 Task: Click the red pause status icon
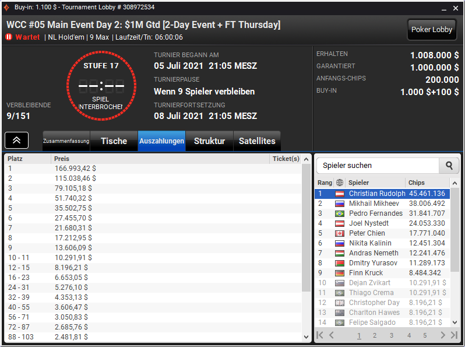pyautogui.click(x=9, y=37)
